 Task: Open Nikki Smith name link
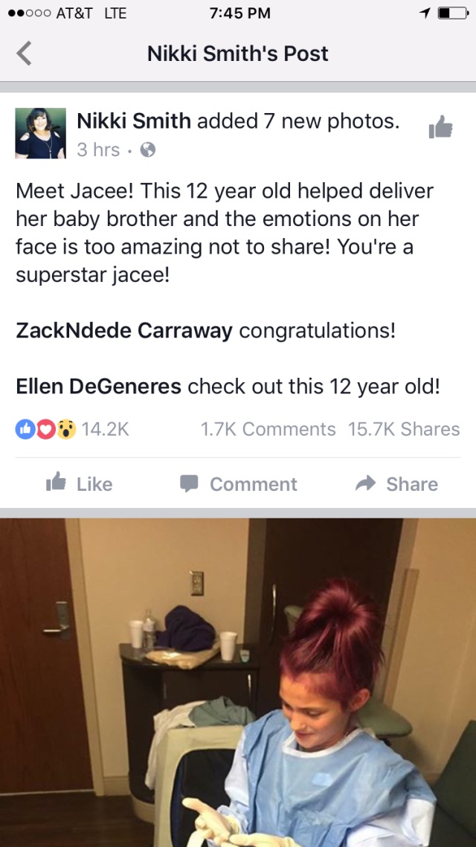(134, 121)
